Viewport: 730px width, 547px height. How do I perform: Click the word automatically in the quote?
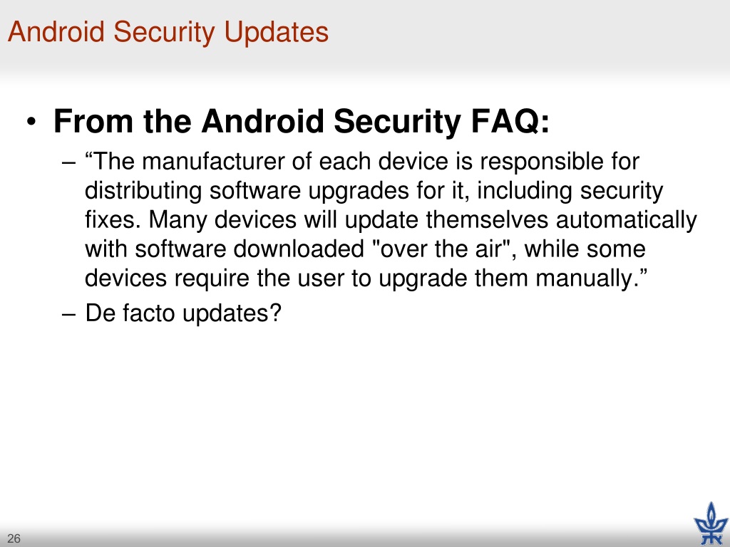pos(627,220)
